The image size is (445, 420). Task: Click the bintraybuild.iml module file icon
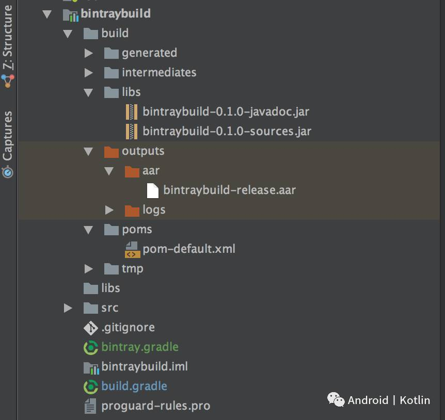pyautogui.click(x=90, y=367)
